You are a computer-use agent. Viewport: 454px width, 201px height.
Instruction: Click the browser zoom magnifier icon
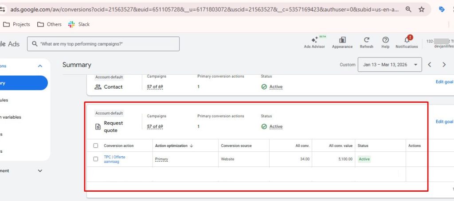pos(408,9)
